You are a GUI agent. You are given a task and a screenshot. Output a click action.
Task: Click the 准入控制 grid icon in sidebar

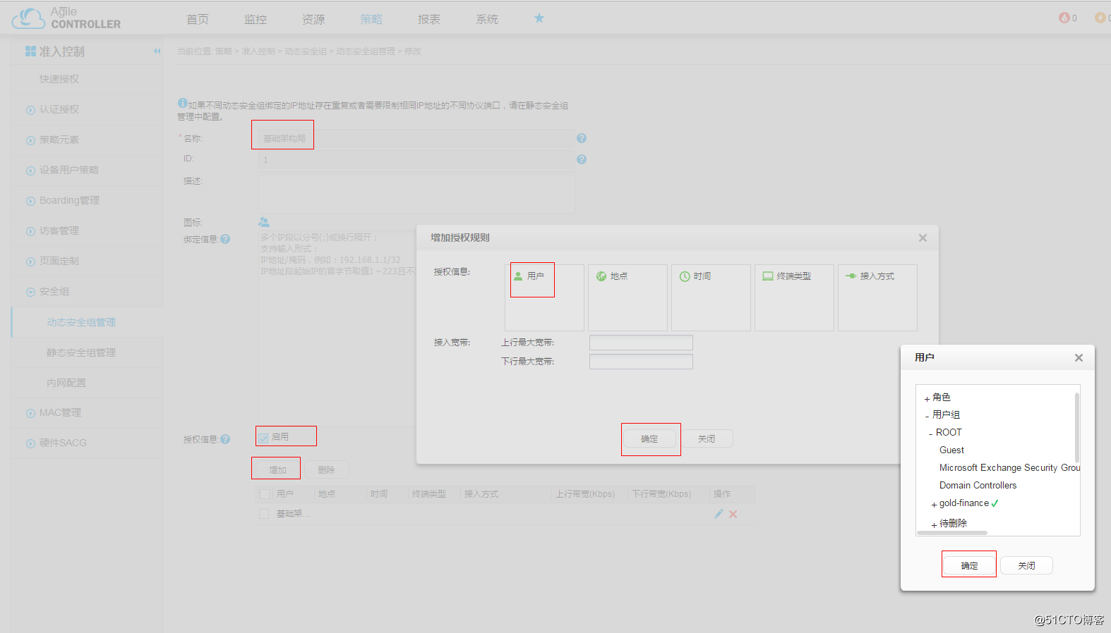(x=30, y=51)
